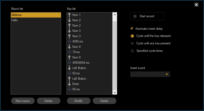Screen dimensions: 204x111
Task: Select Cycle until the key released
Action: click(132, 36)
